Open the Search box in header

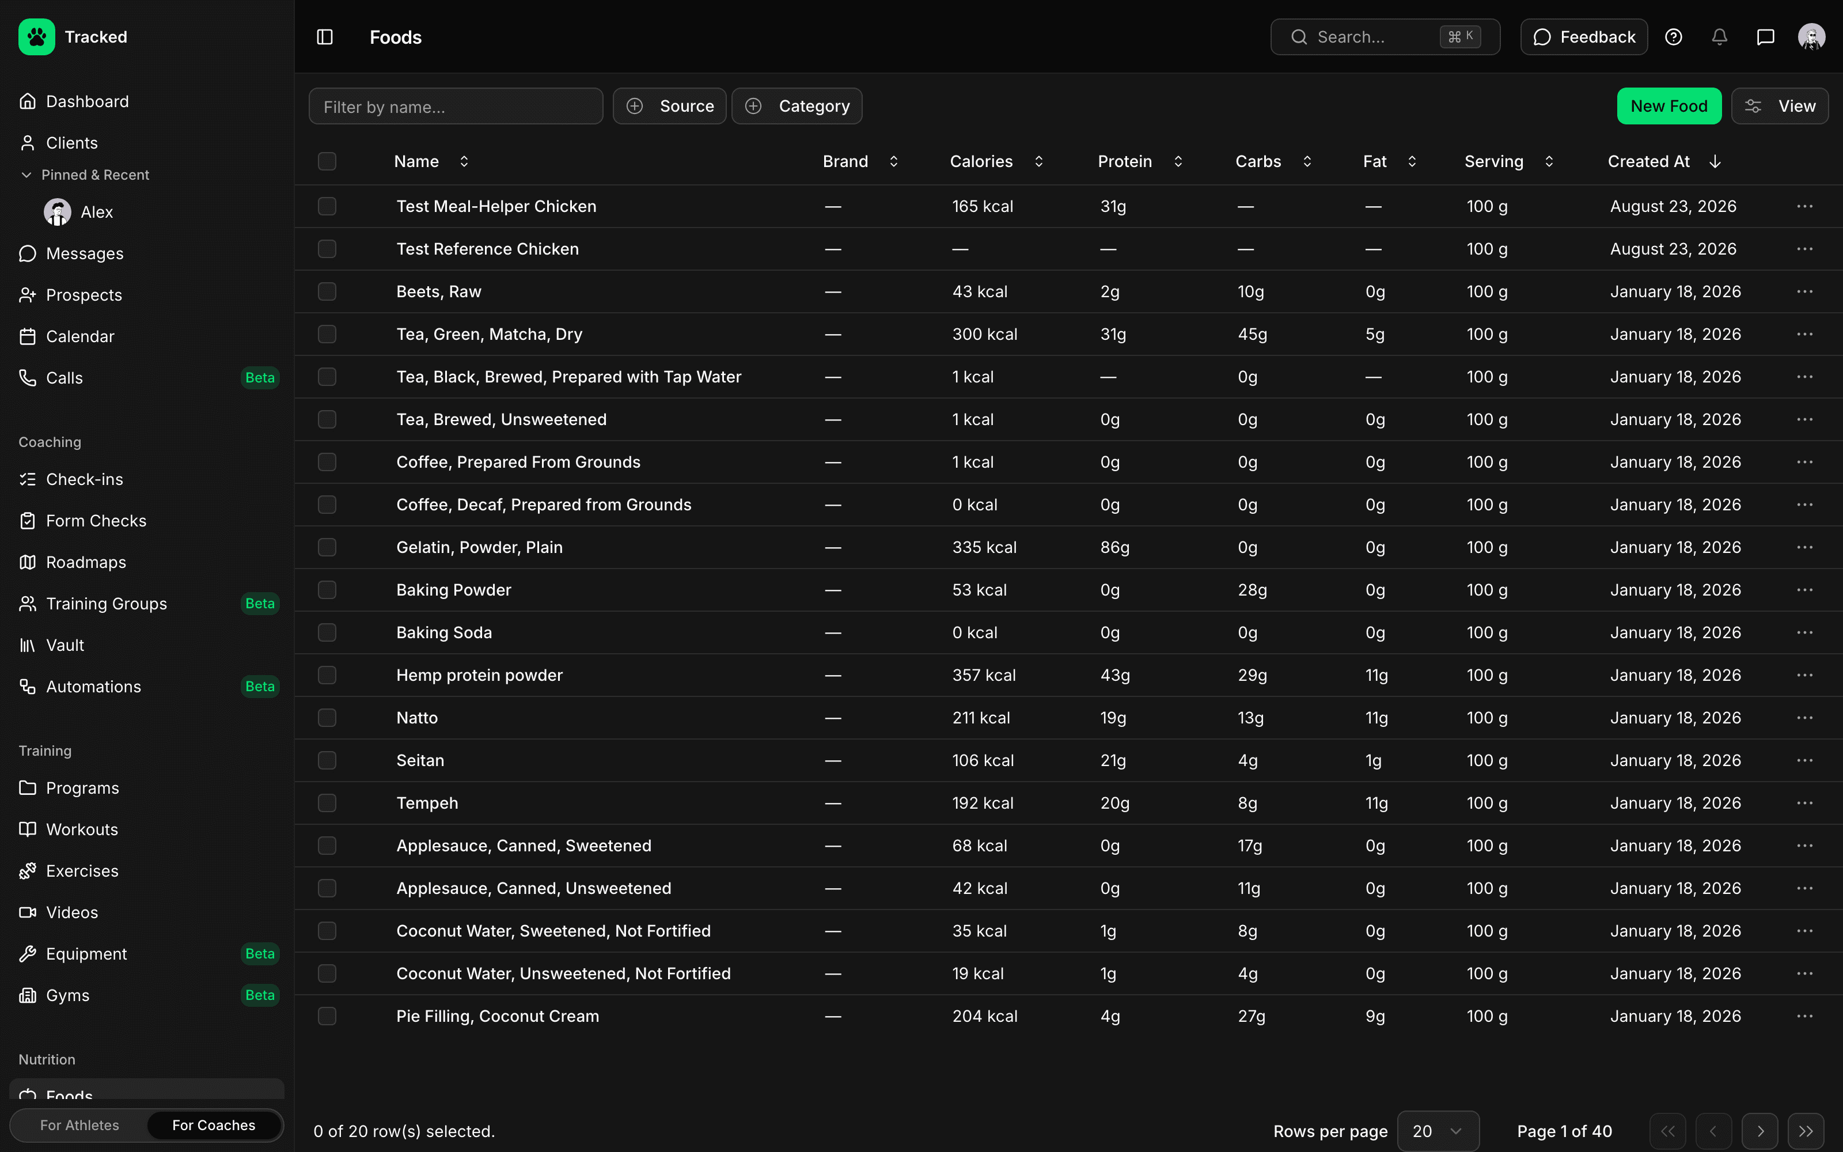(x=1385, y=36)
